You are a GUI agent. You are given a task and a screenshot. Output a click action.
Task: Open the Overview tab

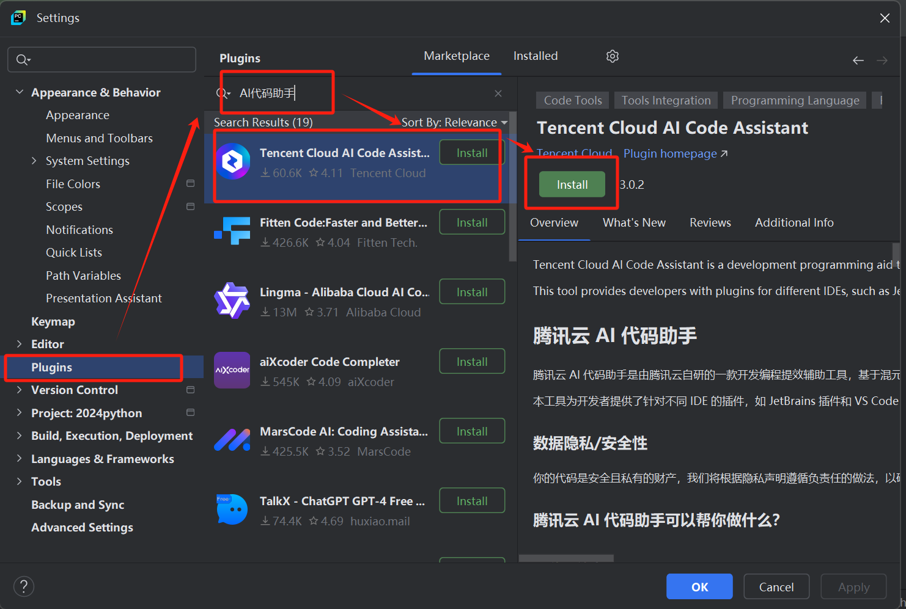(554, 223)
